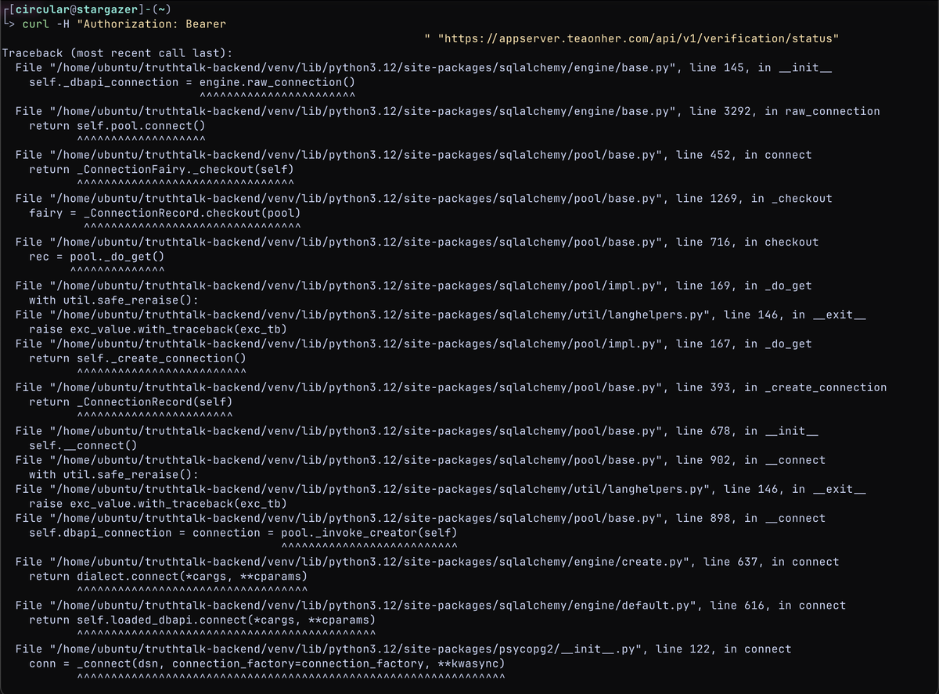Click 'return self.pool.connect()' code line
This screenshot has height=694, width=939.
point(117,126)
